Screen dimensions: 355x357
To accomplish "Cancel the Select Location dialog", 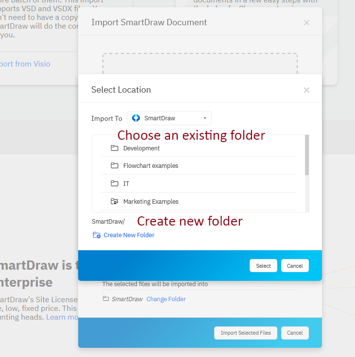I will click(295, 266).
